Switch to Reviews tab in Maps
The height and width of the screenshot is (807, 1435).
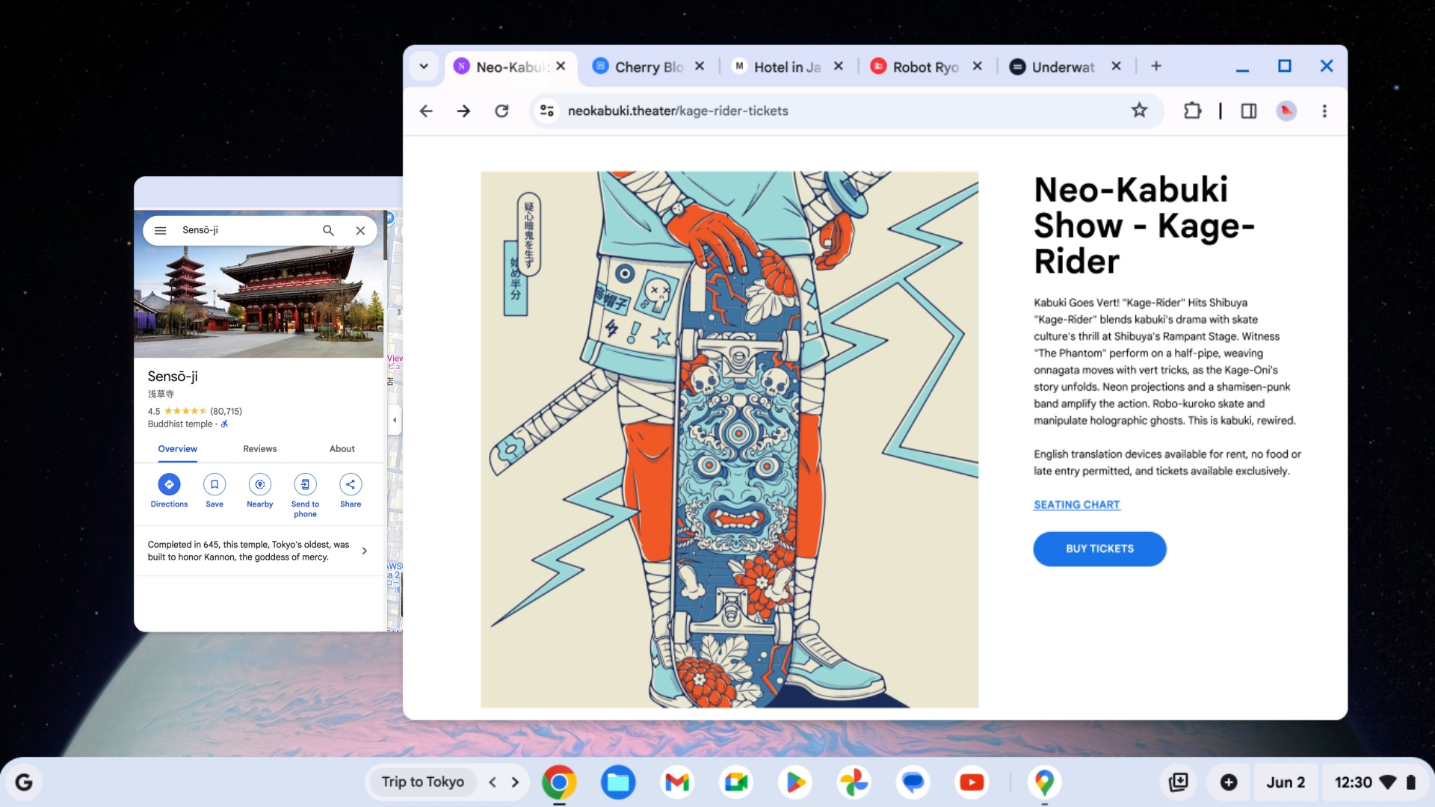pos(259,448)
